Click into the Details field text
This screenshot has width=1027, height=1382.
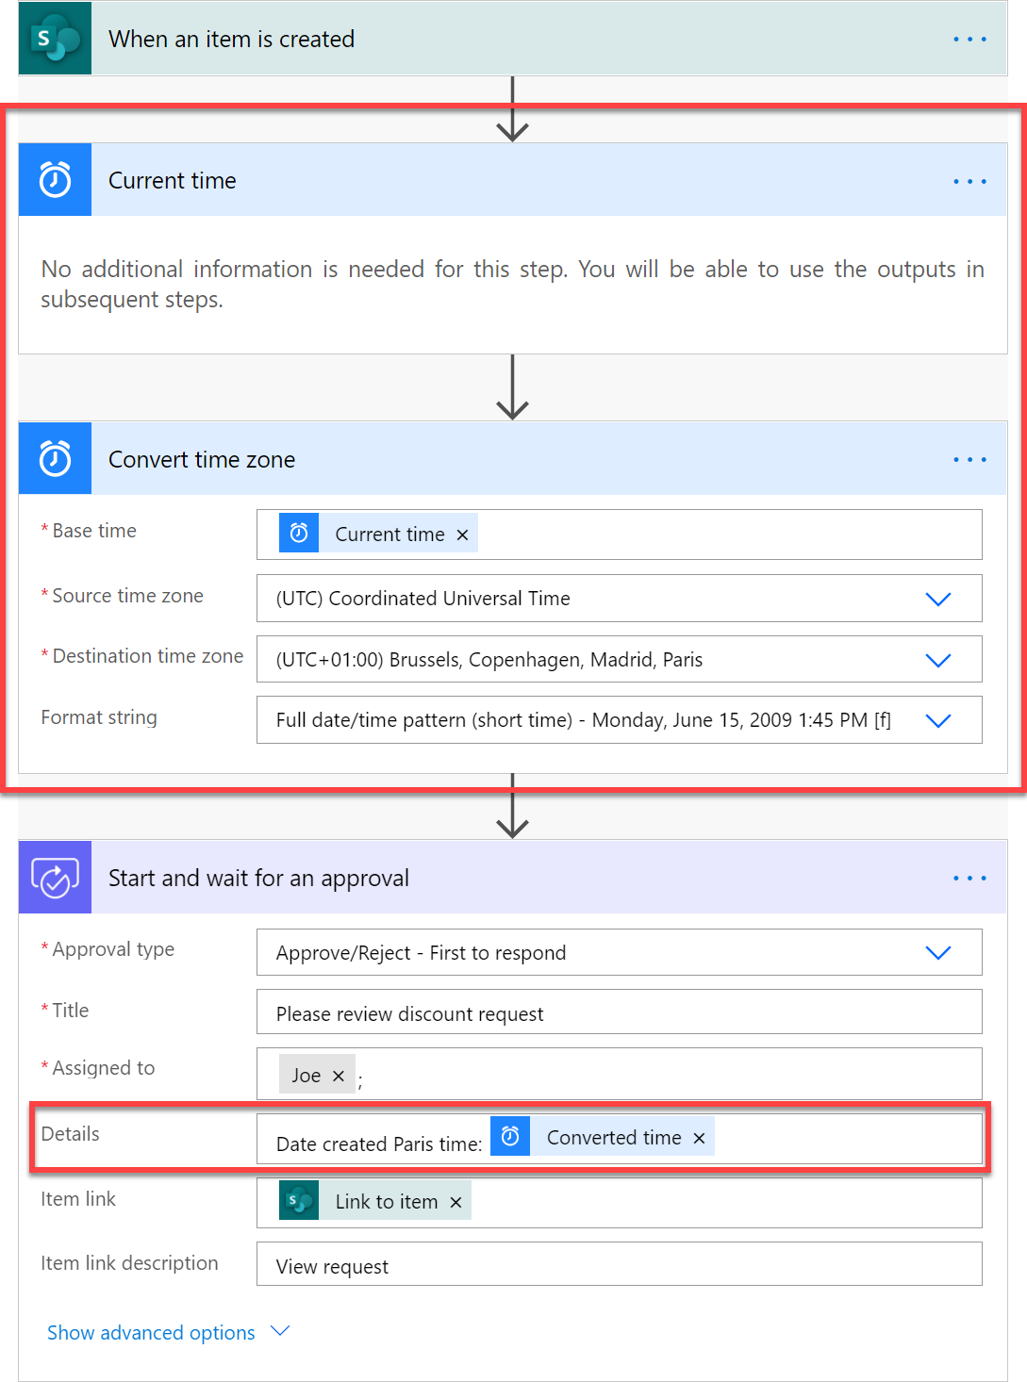coord(378,1144)
